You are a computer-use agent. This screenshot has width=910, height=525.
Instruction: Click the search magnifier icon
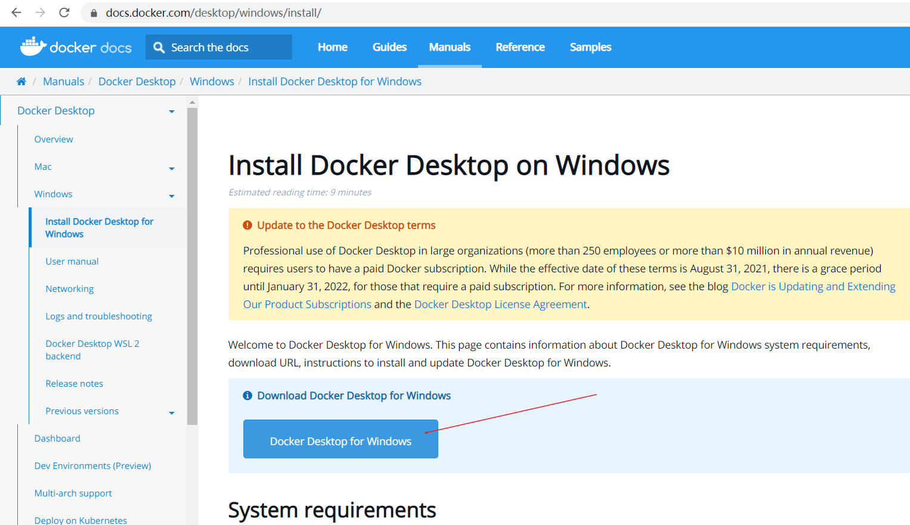coord(159,47)
